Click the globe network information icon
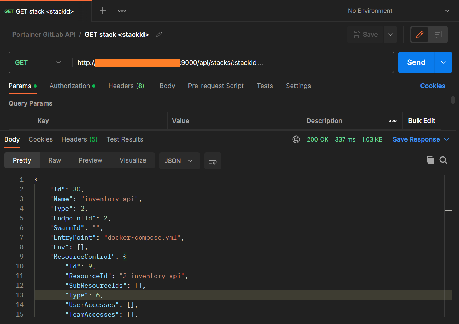 point(296,139)
